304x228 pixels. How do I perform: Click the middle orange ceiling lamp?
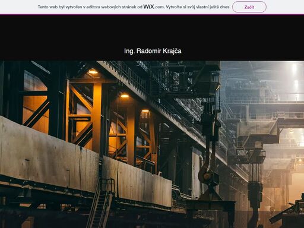pos(125,96)
